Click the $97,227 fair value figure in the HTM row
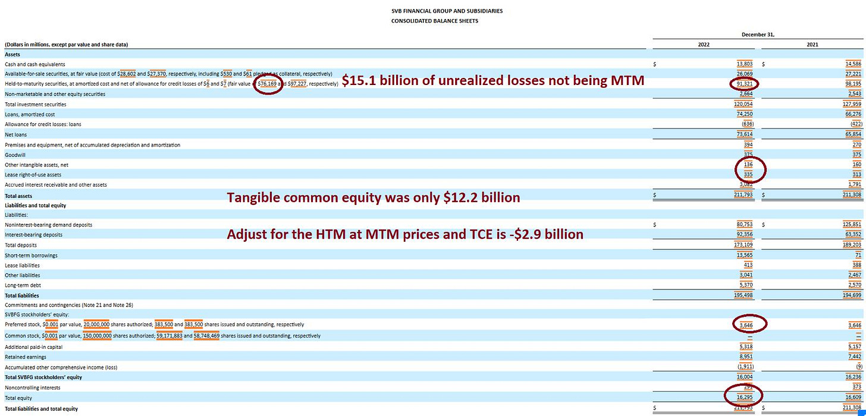The width and height of the screenshot is (866, 416). tap(298, 84)
